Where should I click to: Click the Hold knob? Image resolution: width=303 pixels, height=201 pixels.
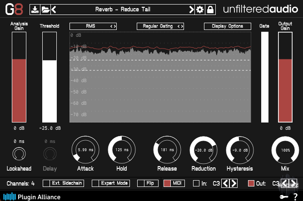pos(122,150)
